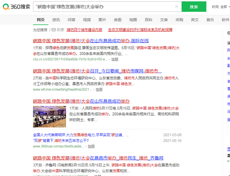This screenshot has width=230, height=176.
Task: Click the 为您推荐 label
Action: point(40,30)
